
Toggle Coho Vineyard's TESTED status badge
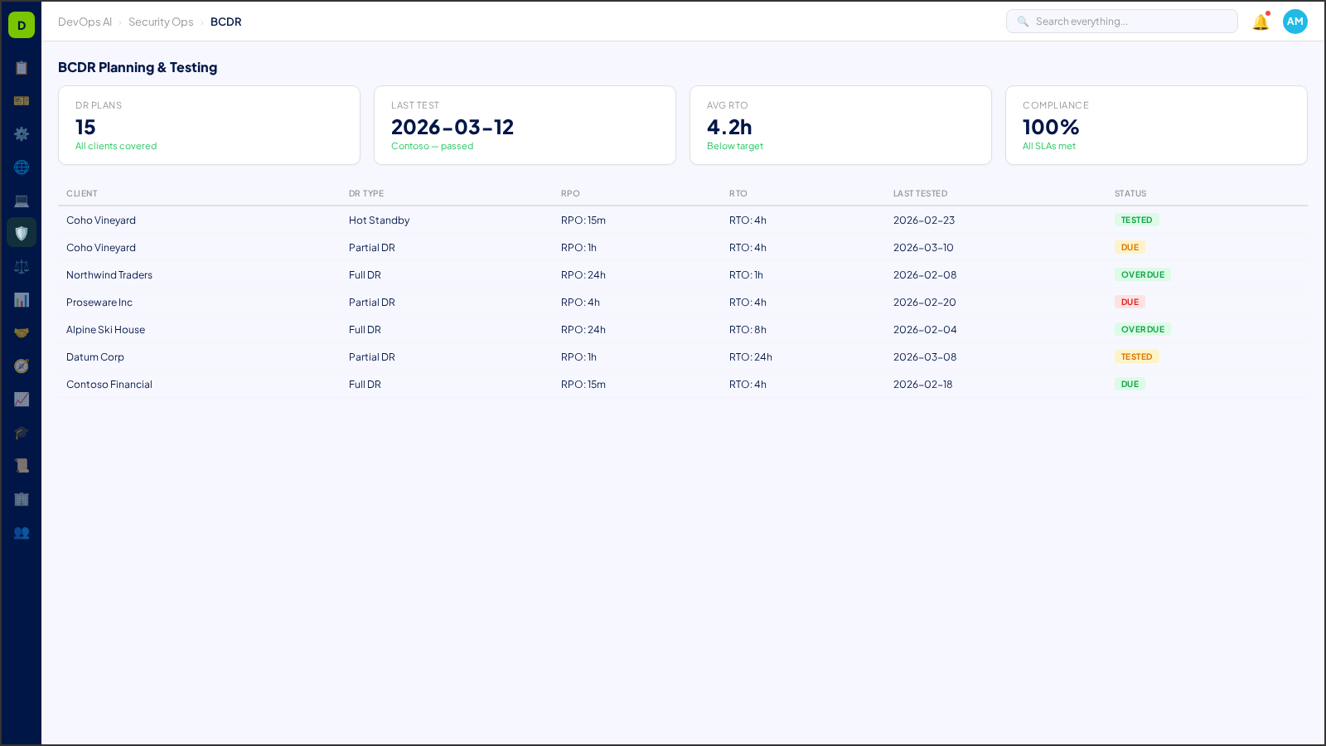pos(1136,220)
